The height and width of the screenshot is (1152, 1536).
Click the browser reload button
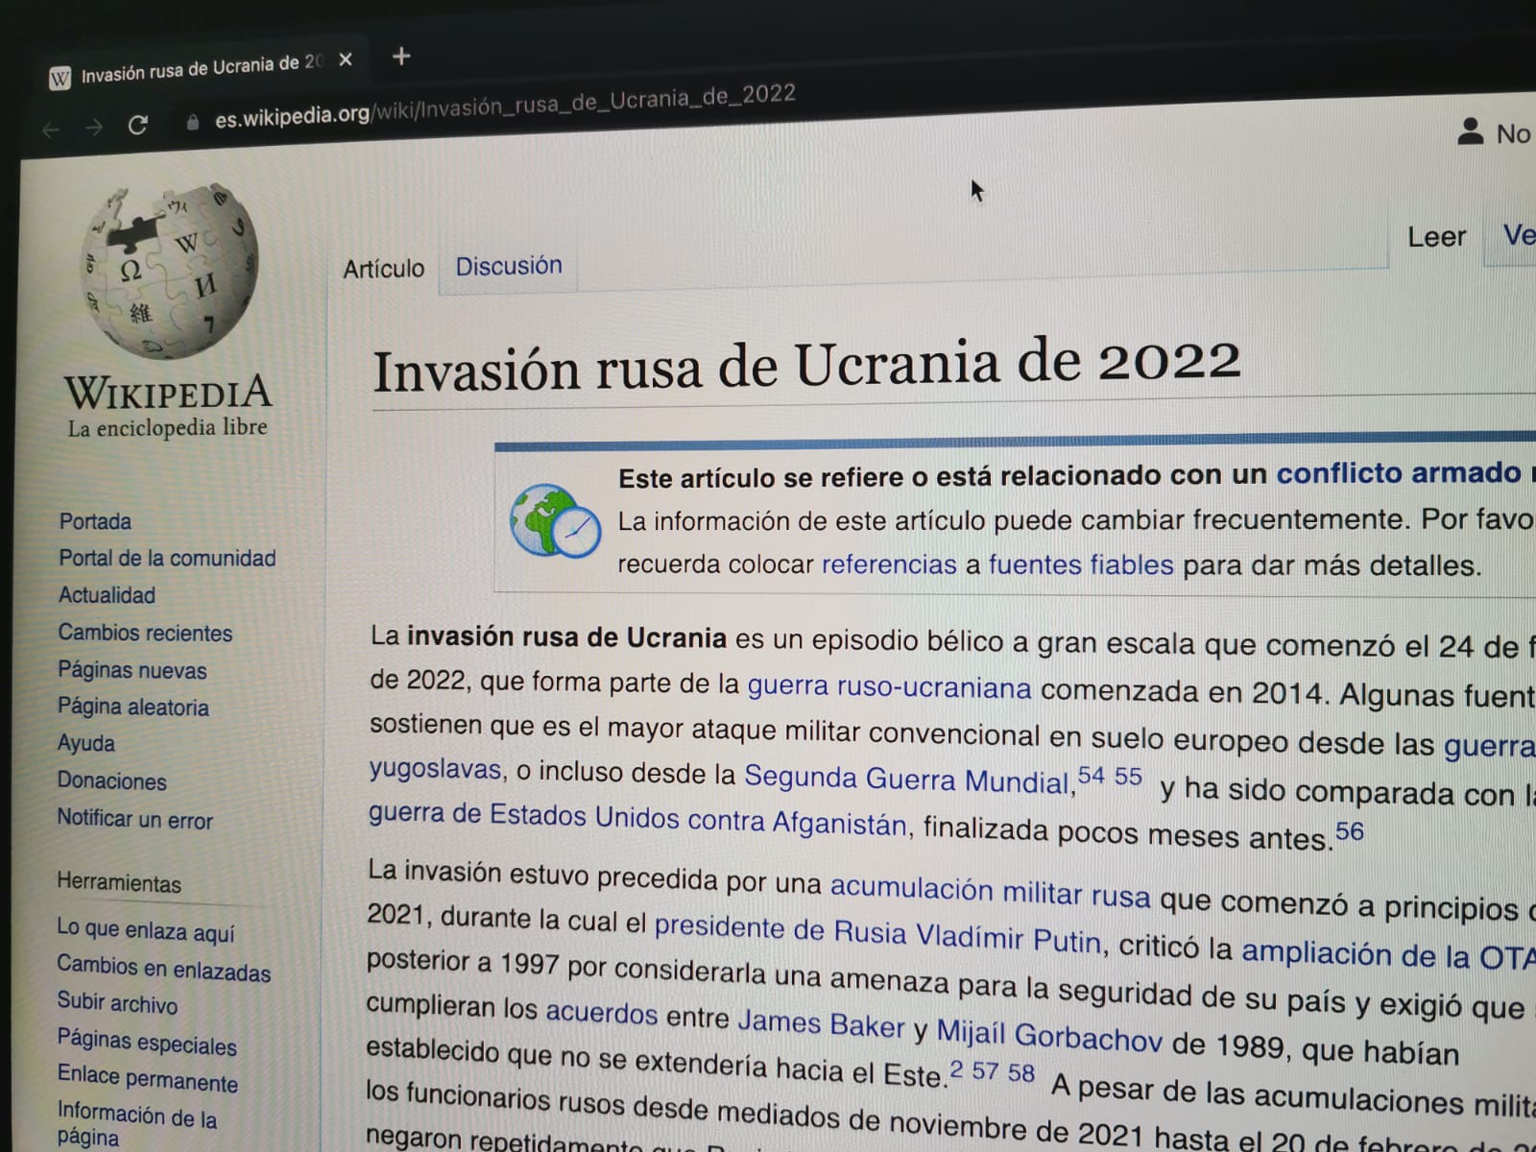pos(138,126)
